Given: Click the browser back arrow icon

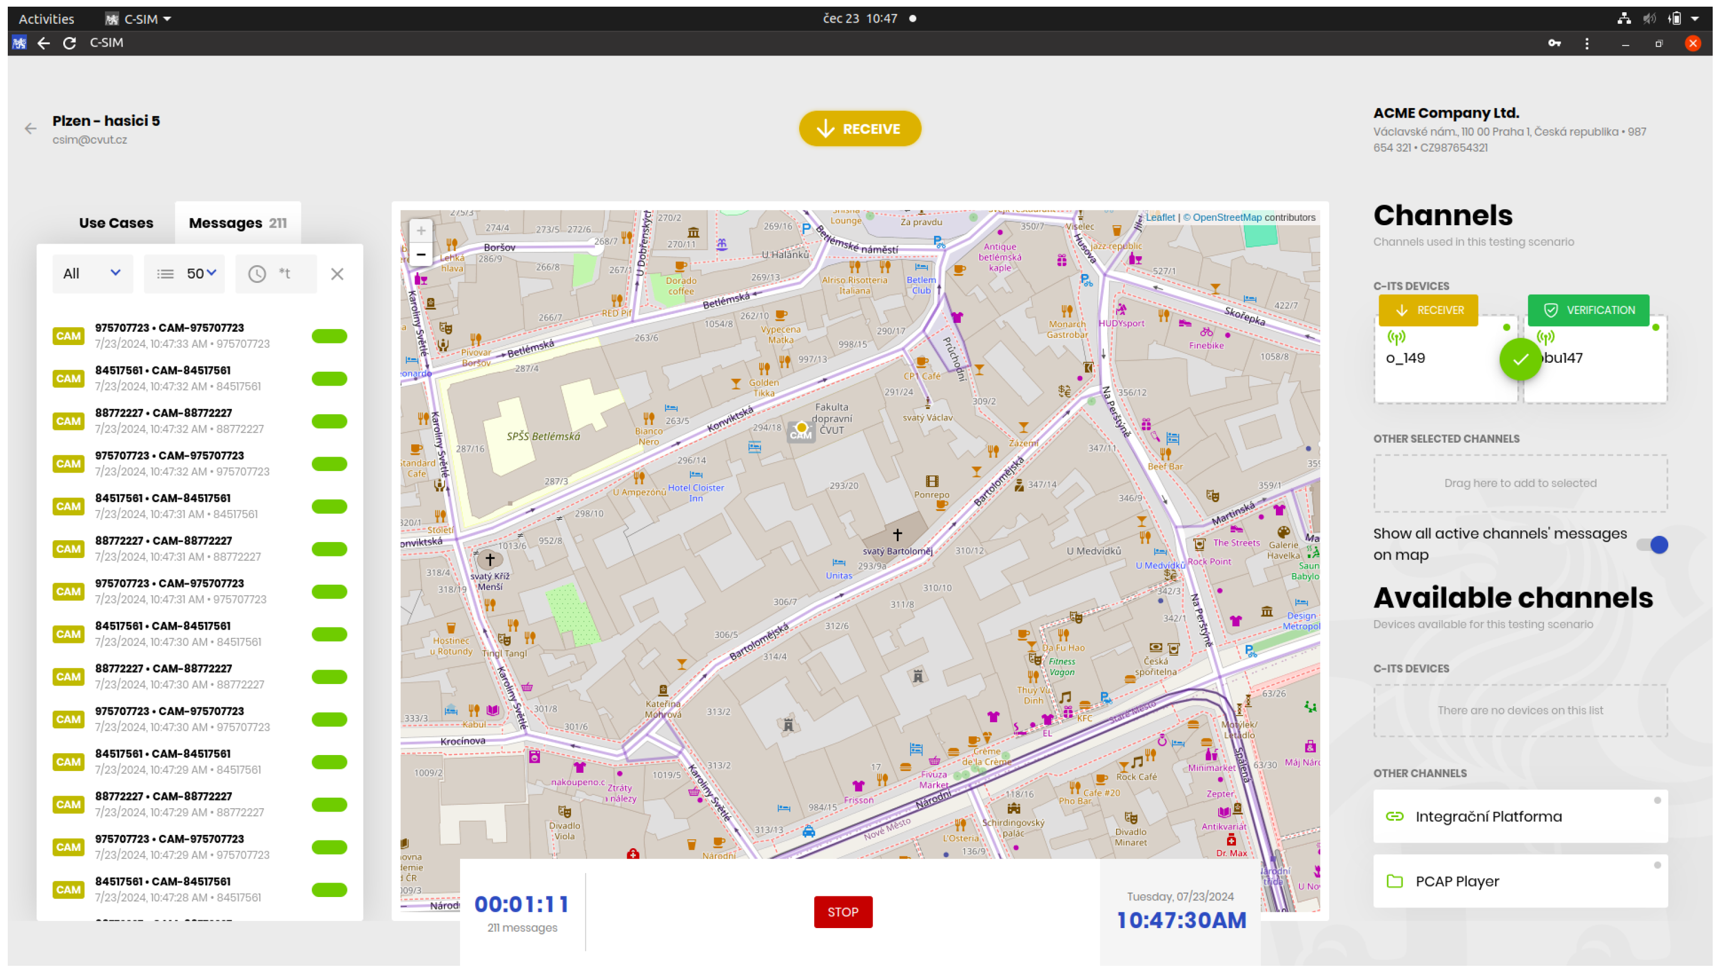Looking at the screenshot, I should coord(43,43).
